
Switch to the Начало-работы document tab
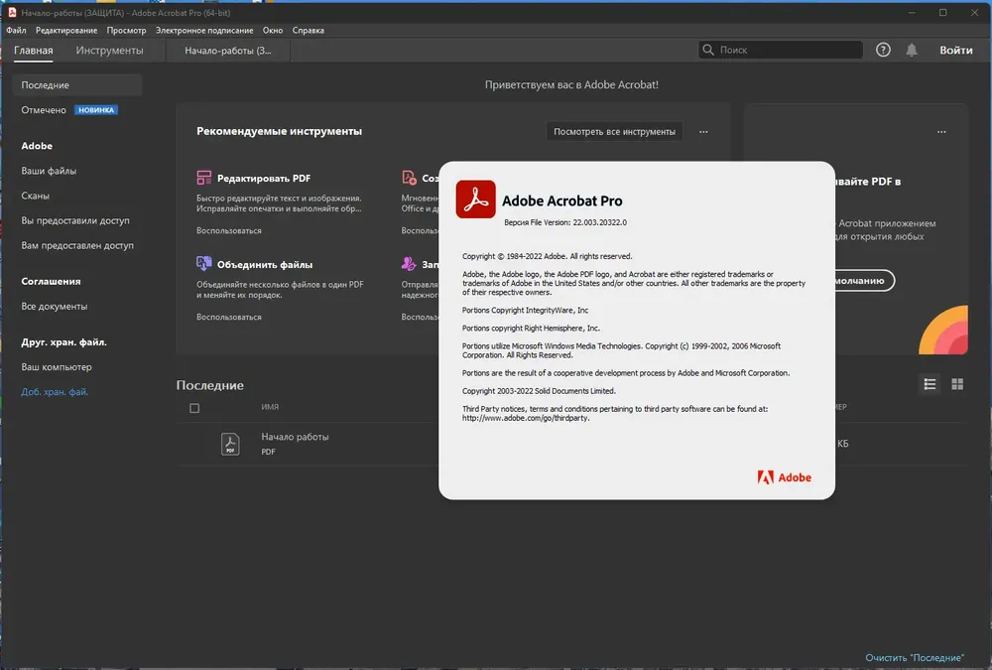coord(228,51)
